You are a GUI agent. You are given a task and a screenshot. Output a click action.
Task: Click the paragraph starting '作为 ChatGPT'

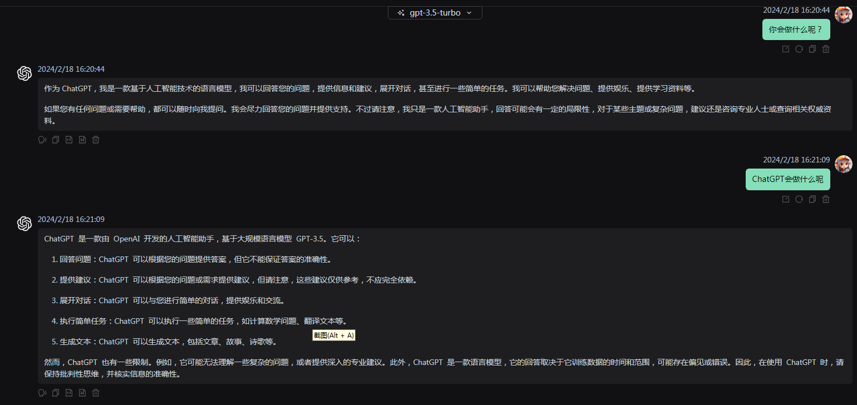coord(370,88)
